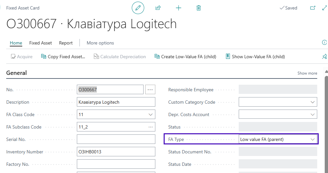Click the information circle icon
Viewport: 328px width, 173px height.
pyautogui.click(x=324, y=43)
